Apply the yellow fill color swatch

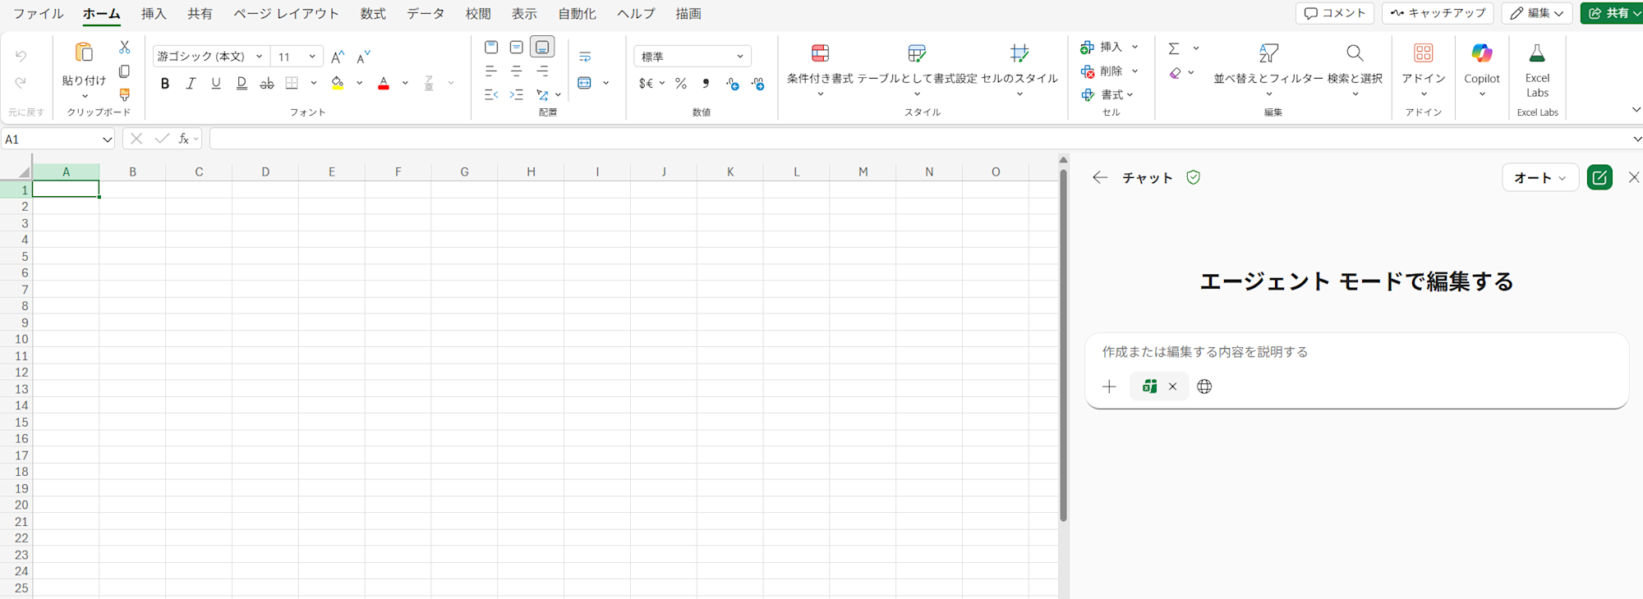point(337,83)
